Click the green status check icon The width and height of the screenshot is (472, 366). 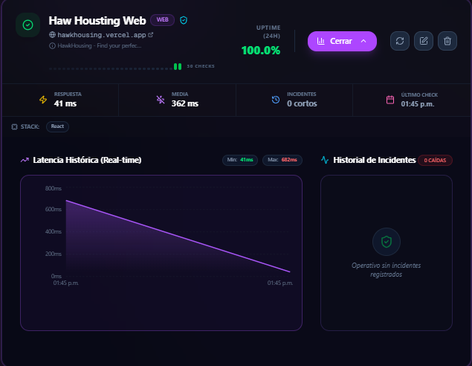[28, 25]
